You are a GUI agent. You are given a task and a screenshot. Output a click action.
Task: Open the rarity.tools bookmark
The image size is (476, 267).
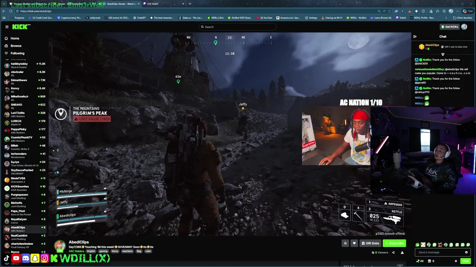pos(93,18)
